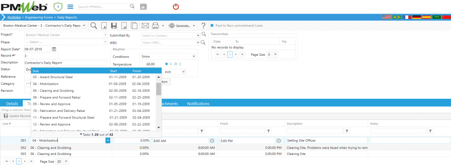Click the email envelope icon
Image resolution: width=451 pixels, height=165 pixels.
(145, 26)
